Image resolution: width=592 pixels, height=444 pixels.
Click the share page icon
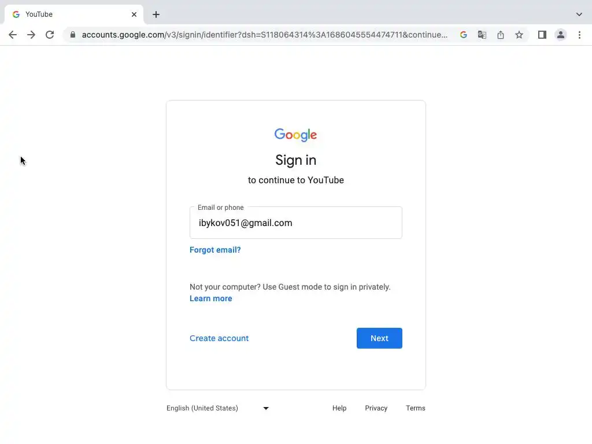501,35
